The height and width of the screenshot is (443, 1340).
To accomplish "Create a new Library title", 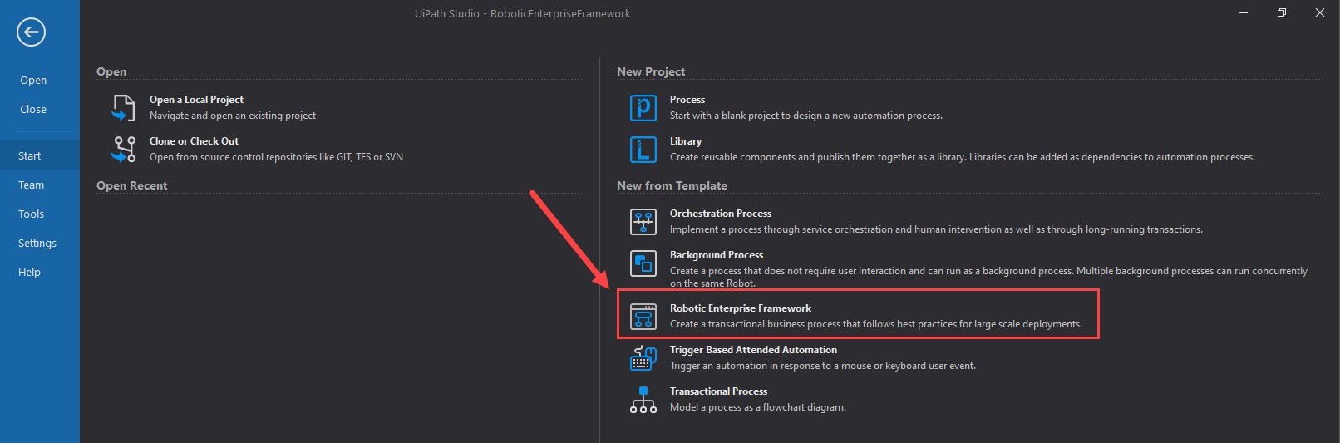I will click(x=686, y=141).
